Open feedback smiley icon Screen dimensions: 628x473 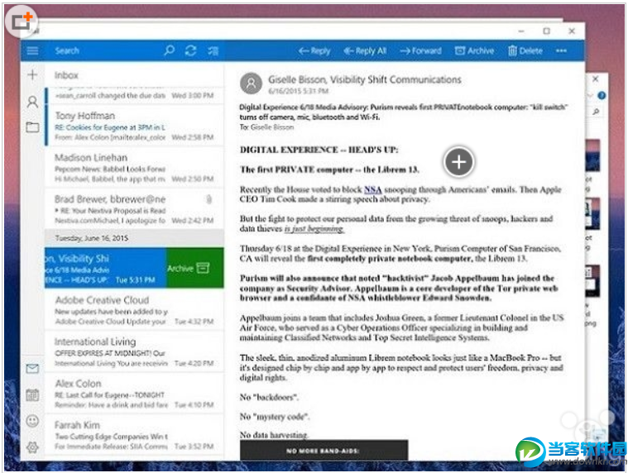click(32, 421)
